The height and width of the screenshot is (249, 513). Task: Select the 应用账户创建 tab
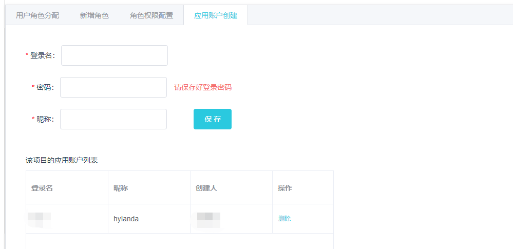click(216, 15)
